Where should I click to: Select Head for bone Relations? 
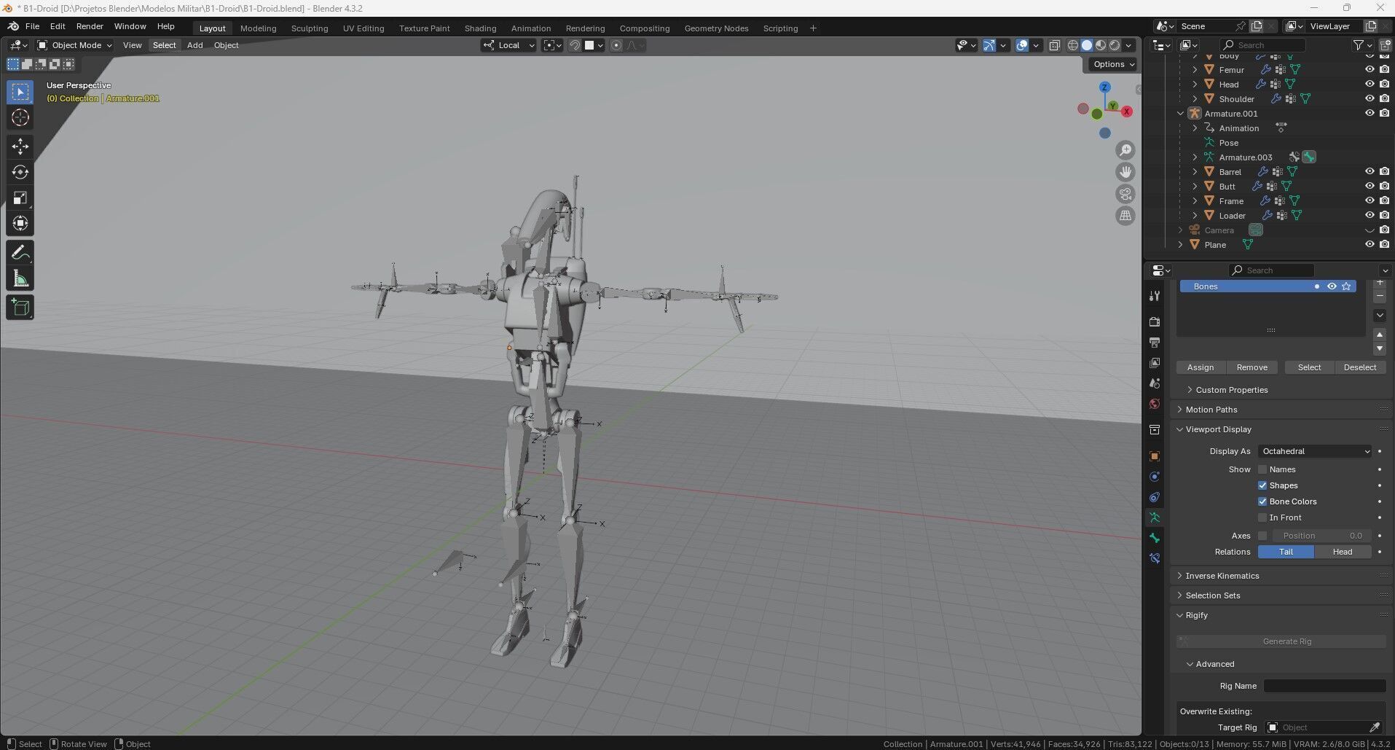1343,552
